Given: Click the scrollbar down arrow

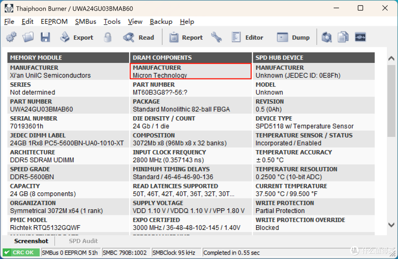Looking at the screenshot, I should (391, 224).
